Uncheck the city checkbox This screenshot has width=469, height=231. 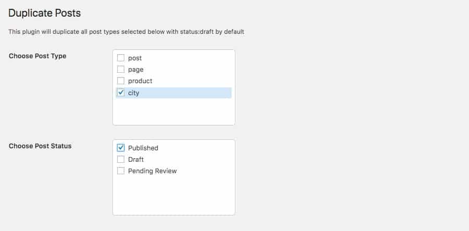click(x=121, y=93)
